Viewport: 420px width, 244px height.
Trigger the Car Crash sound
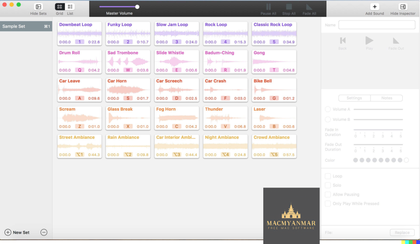tap(226, 90)
